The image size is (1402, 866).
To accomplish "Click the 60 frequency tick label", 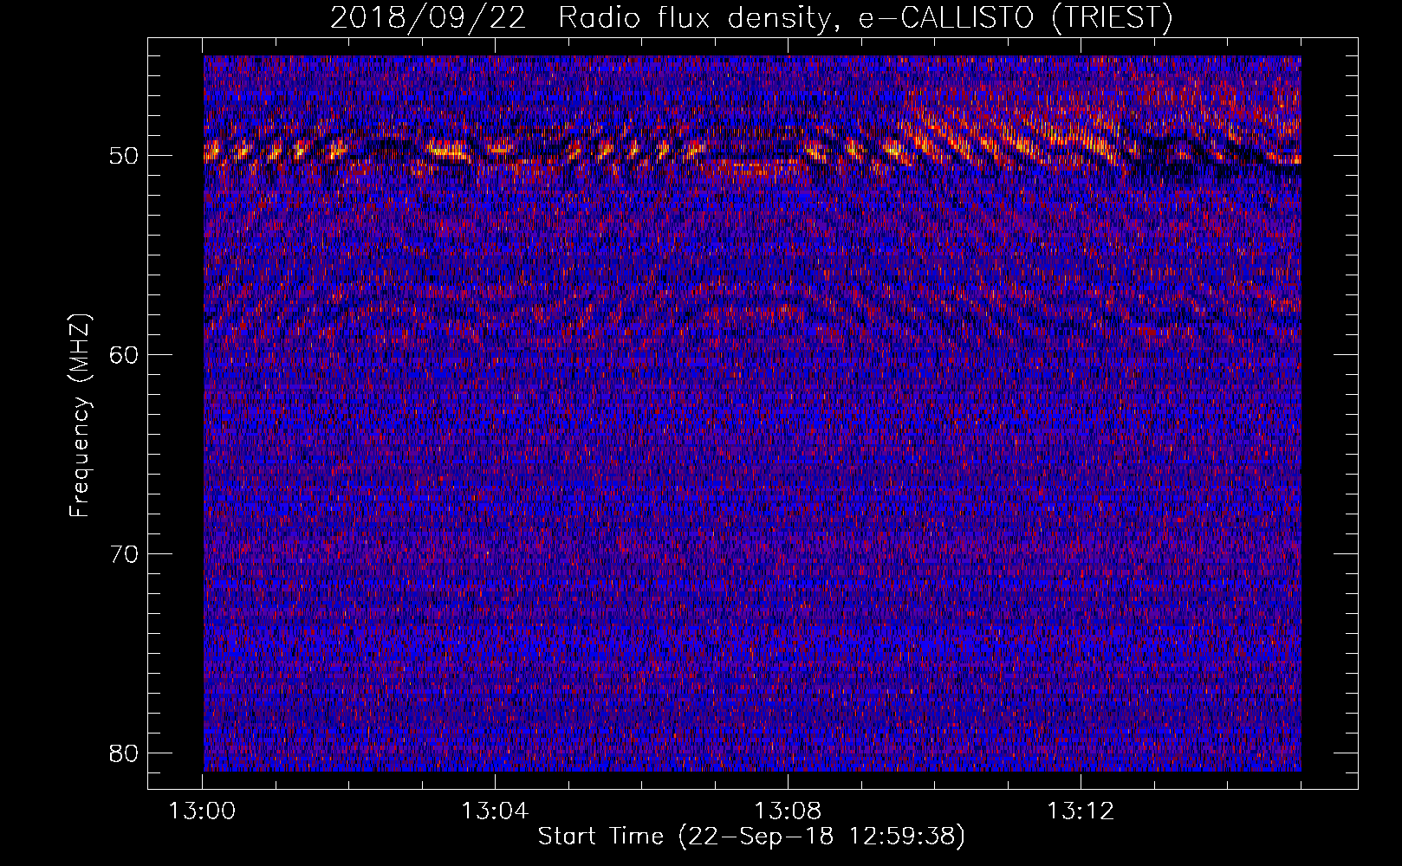I will coord(126,355).
